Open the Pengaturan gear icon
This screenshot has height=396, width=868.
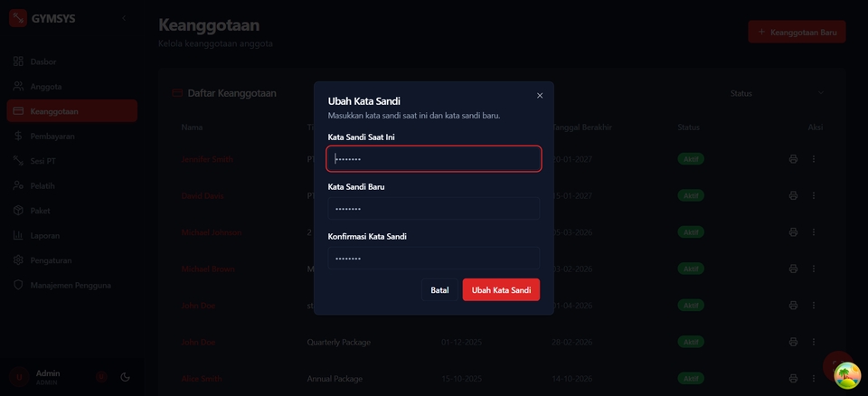pos(18,259)
